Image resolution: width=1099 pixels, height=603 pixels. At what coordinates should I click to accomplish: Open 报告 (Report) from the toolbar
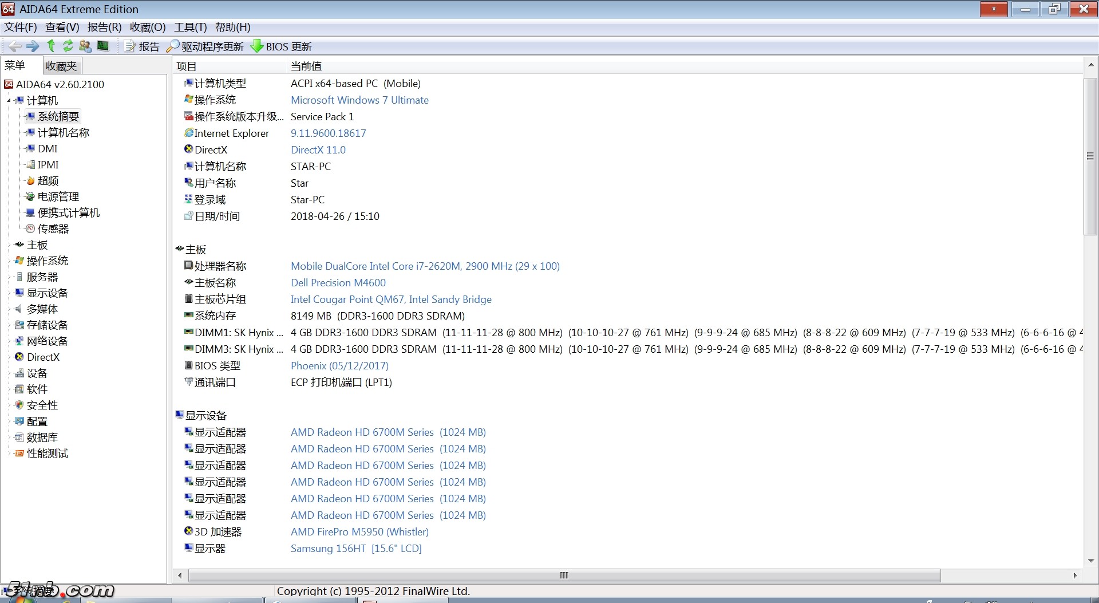coord(143,46)
